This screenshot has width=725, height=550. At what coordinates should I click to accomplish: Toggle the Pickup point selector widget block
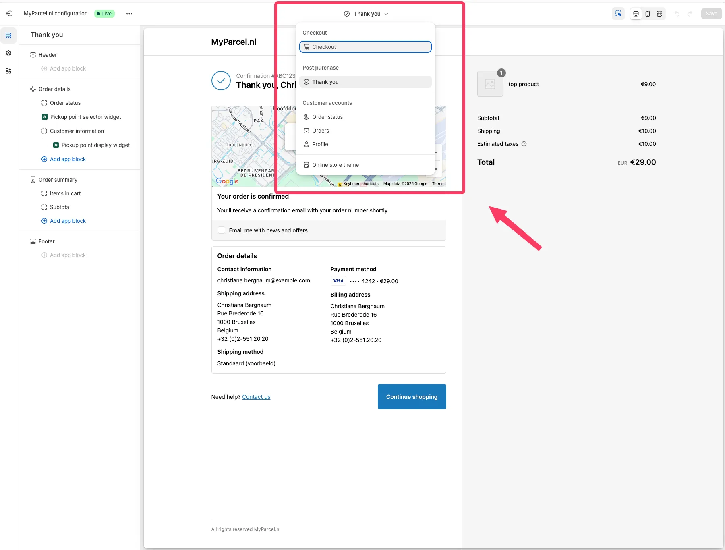(x=85, y=117)
